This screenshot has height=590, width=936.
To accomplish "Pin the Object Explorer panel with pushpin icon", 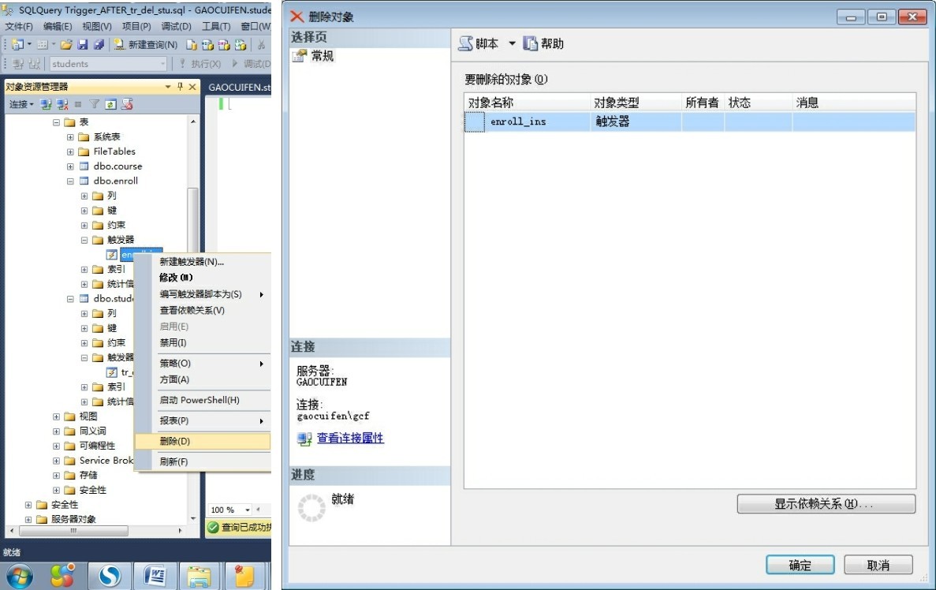I will 180,87.
